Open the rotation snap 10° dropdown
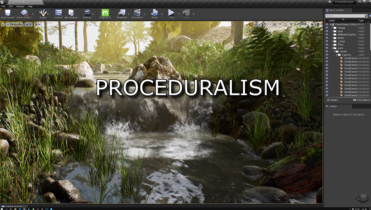Screen dimensions: 371x210 (x=291, y=24)
